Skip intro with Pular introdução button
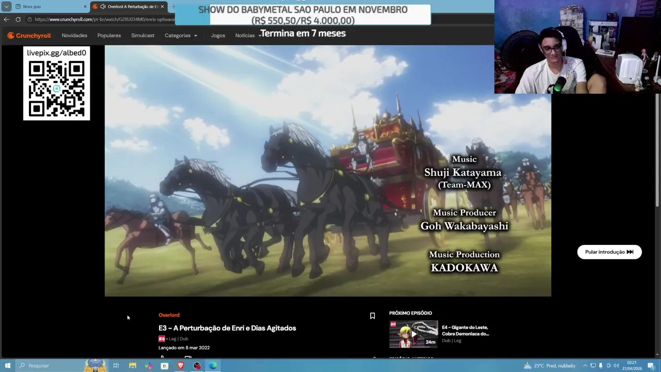The height and width of the screenshot is (372, 661). (x=609, y=252)
